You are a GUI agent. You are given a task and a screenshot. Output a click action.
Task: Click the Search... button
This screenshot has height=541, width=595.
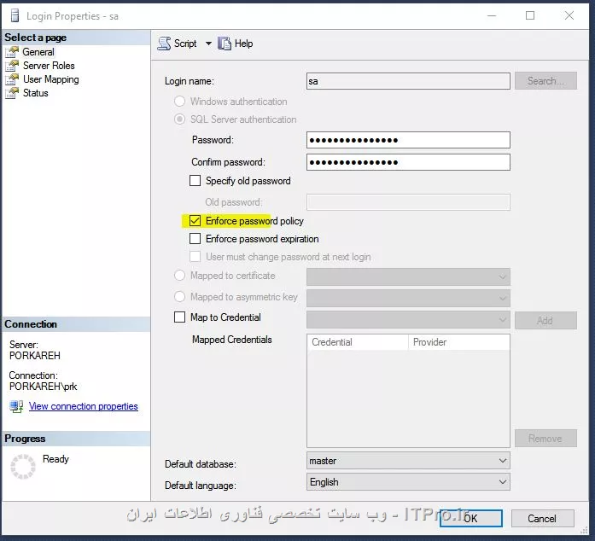point(545,81)
